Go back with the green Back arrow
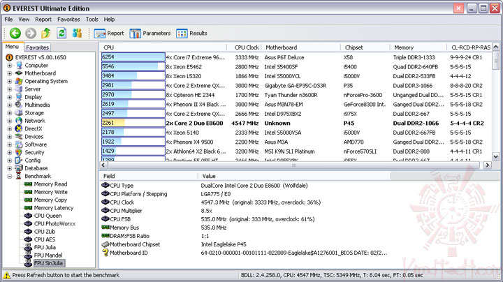 click(15, 33)
